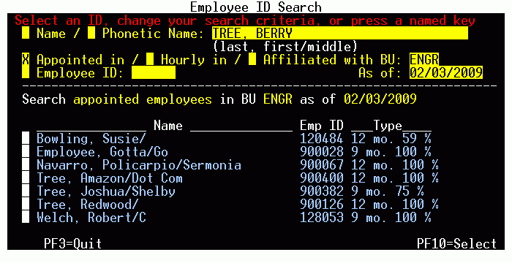Toggle the Appointed in selection box
This screenshot has width=512, height=263.
(26, 59)
